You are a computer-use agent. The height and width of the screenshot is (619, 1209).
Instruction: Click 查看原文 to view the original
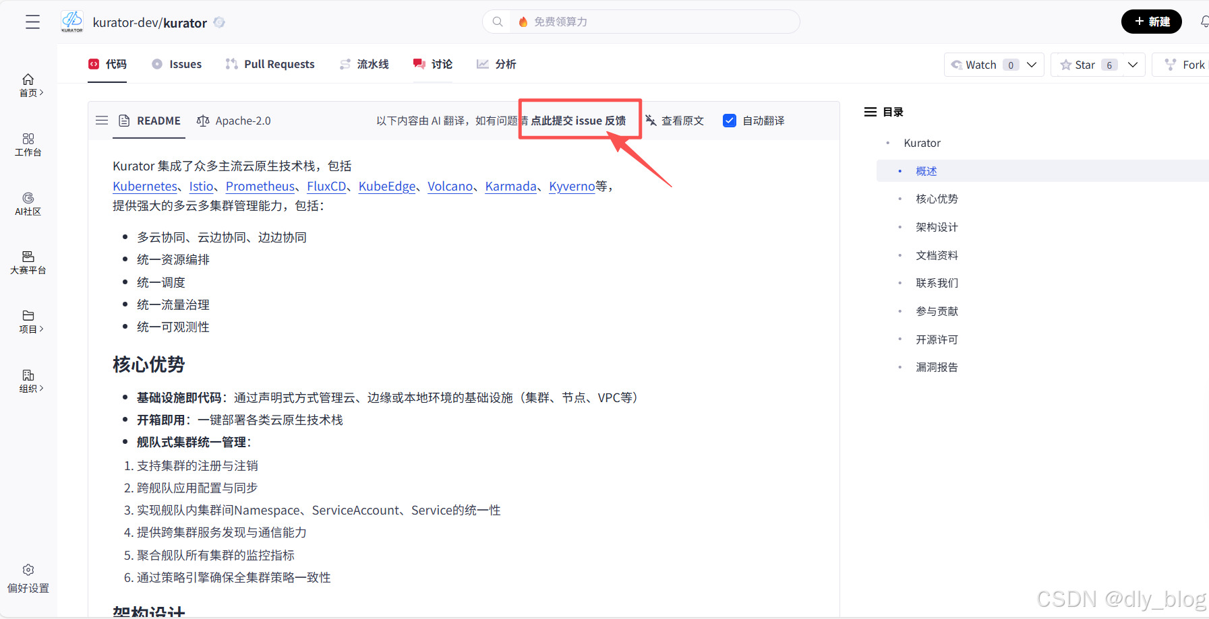674,121
